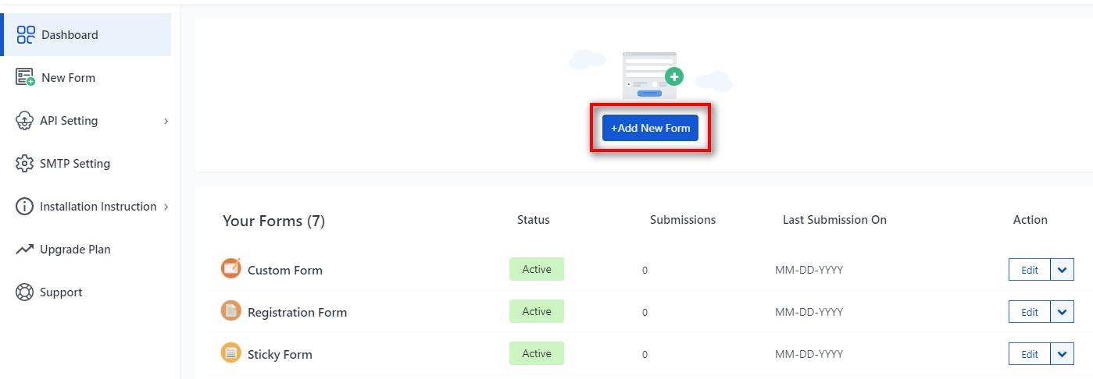1093x379 pixels.
Task: Click the Registration Form name
Action: pyautogui.click(x=297, y=313)
